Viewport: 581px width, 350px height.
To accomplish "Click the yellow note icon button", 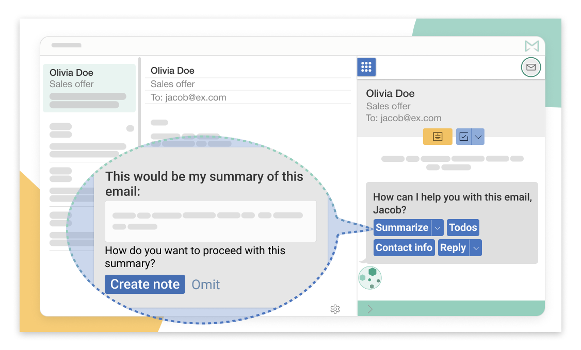I will [438, 137].
